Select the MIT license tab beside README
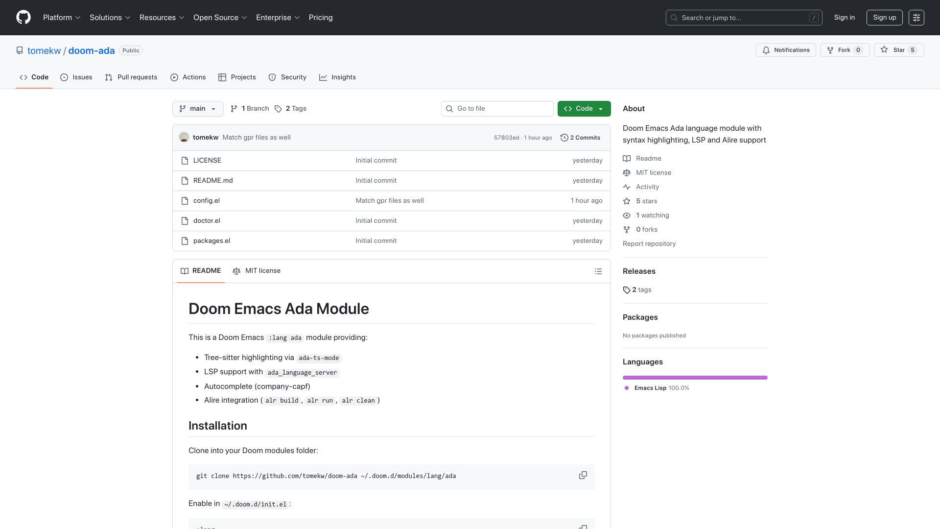 257,271
